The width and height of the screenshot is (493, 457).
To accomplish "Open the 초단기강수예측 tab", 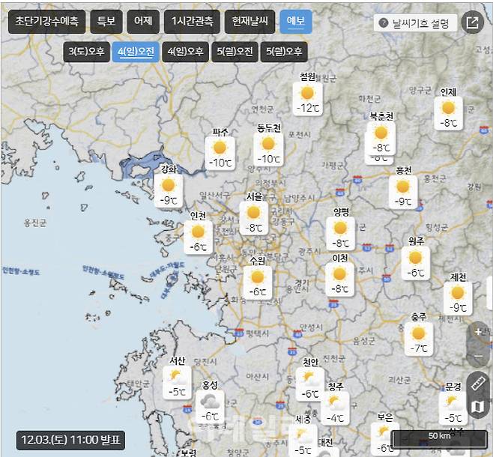I will (47, 22).
